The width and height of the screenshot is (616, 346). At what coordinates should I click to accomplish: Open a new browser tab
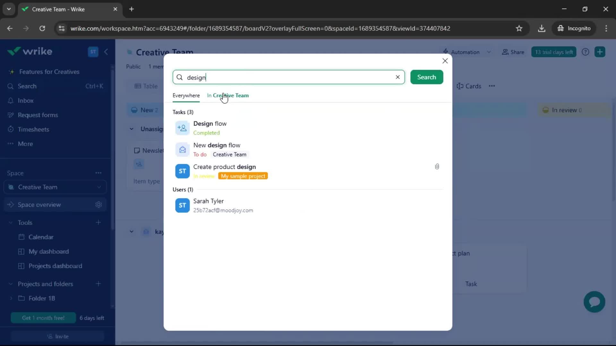click(x=132, y=9)
